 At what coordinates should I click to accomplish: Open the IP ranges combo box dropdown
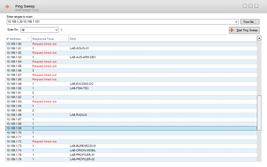coord(236,22)
